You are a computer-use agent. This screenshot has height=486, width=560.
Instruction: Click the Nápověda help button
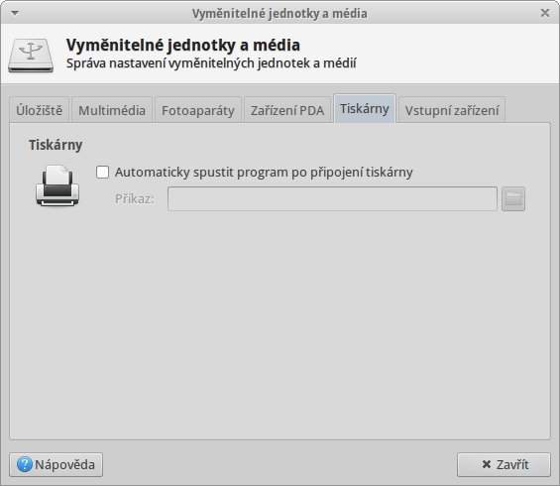coord(56,464)
